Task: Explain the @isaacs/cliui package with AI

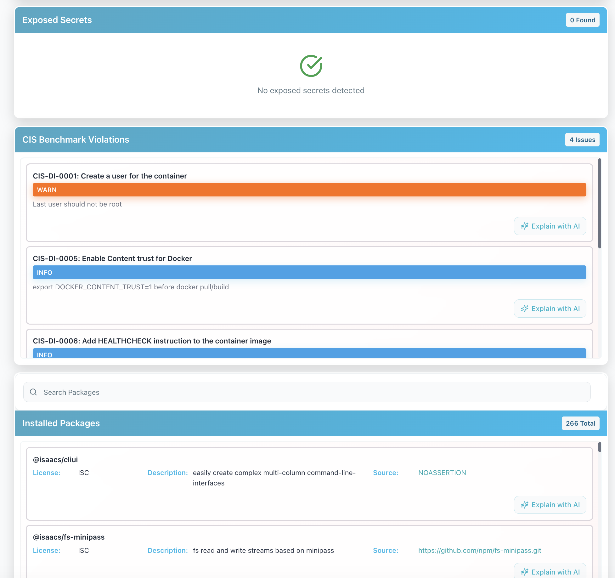Action: (x=550, y=505)
